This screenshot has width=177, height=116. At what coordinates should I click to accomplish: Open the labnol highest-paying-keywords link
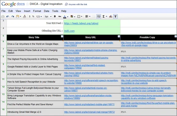pyautogui.click(x=86, y=59)
